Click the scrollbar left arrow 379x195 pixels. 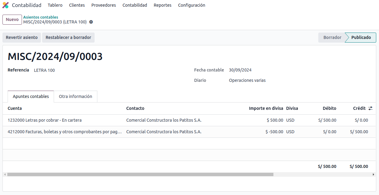coord(5,175)
